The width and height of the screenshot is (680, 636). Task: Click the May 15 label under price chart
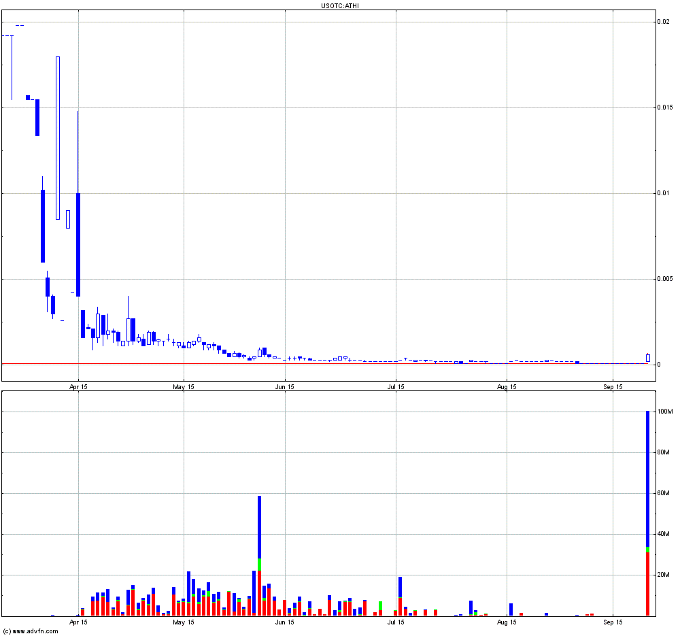184,387
